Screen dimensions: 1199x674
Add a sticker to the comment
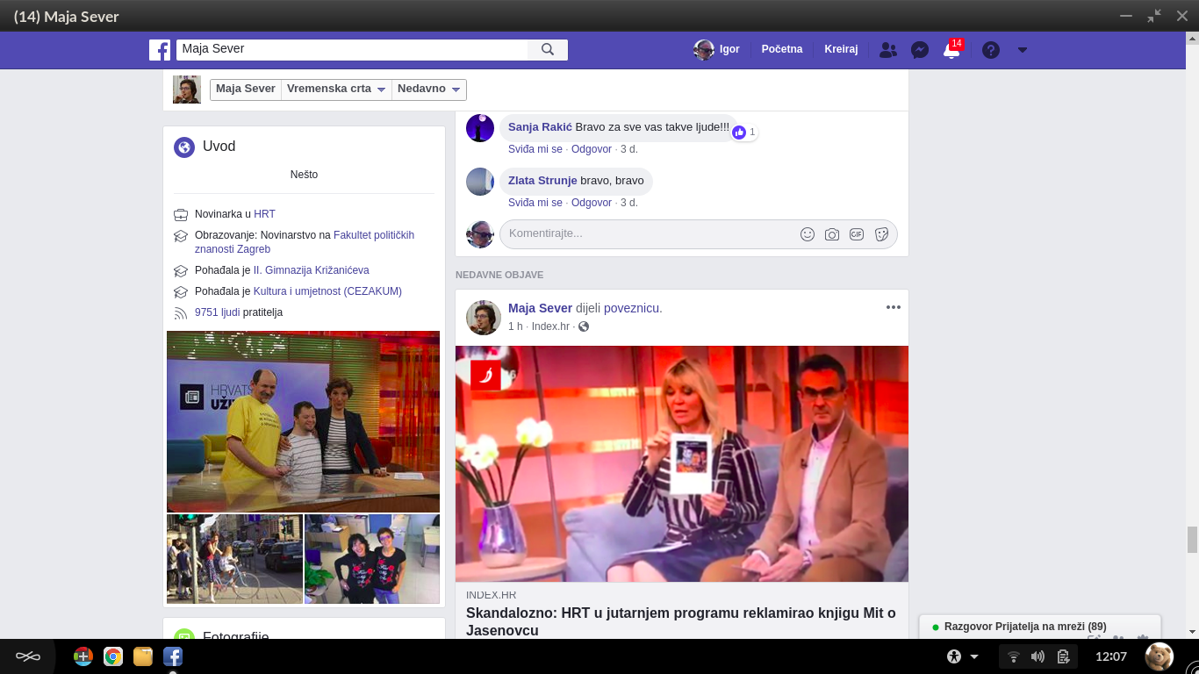[x=881, y=234]
